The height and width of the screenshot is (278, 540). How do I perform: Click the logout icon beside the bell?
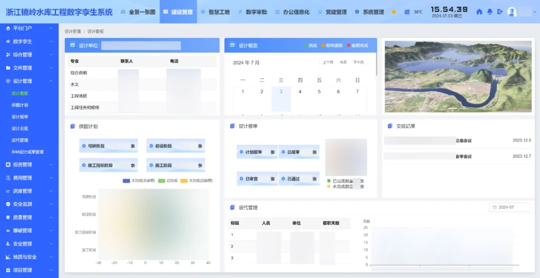tap(499, 11)
